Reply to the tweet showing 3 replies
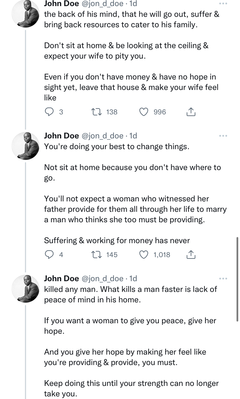The height and width of the screenshot is (399, 240). coord(50,112)
